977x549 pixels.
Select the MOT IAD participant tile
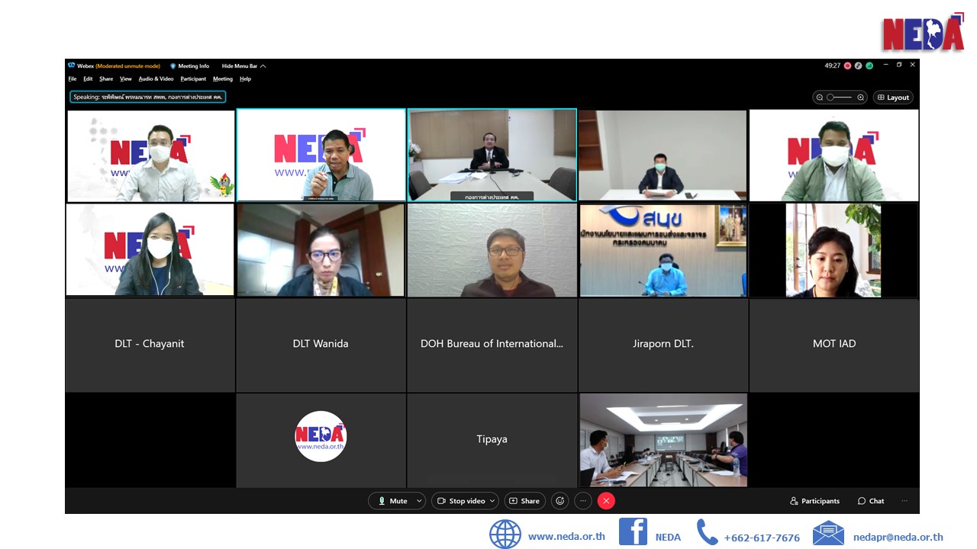click(834, 345)
